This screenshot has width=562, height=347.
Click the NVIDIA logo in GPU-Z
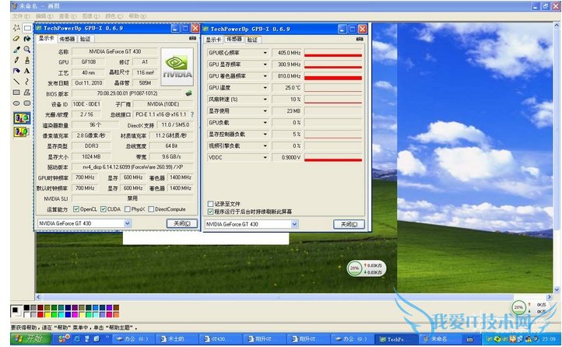tap(177, 67)
